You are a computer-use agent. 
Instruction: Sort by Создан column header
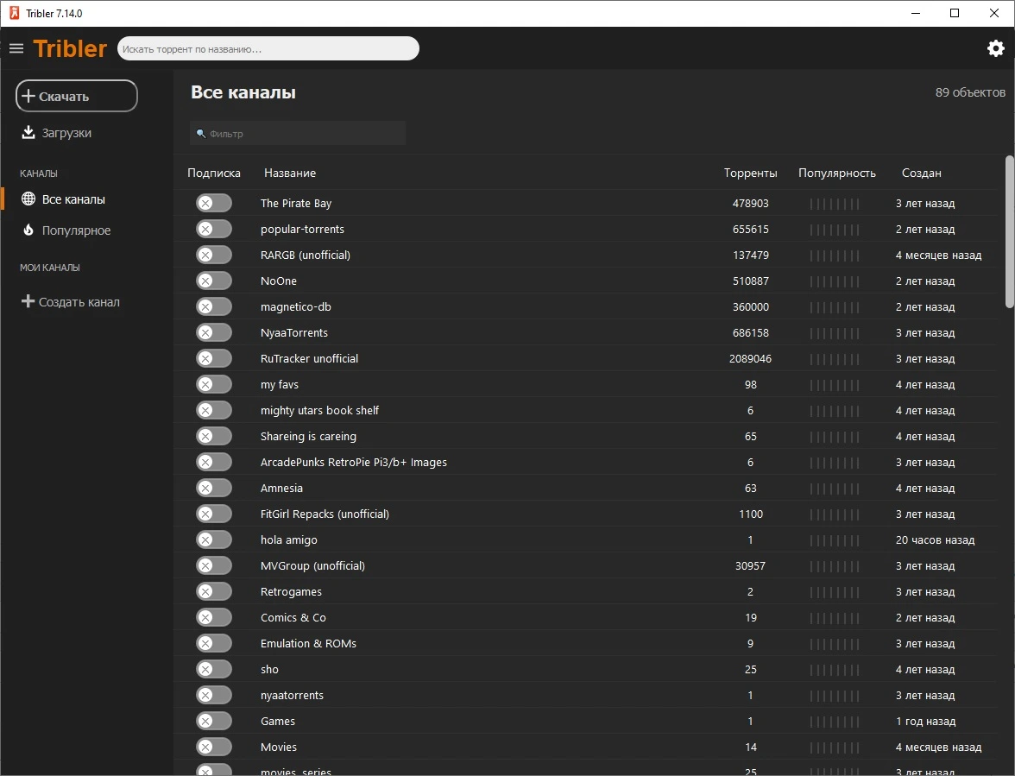point(921,173)
